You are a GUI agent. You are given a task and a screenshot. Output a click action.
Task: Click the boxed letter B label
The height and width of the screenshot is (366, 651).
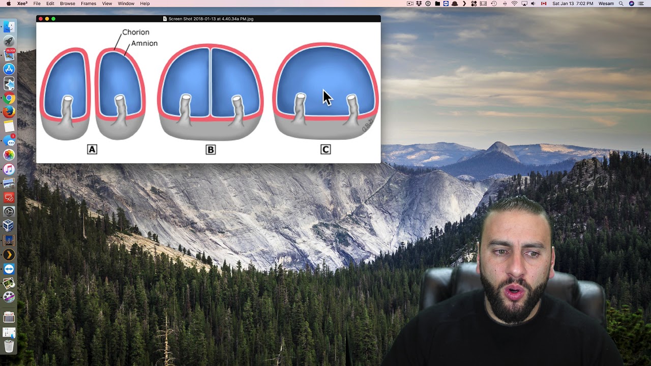[x=211, y=149]
